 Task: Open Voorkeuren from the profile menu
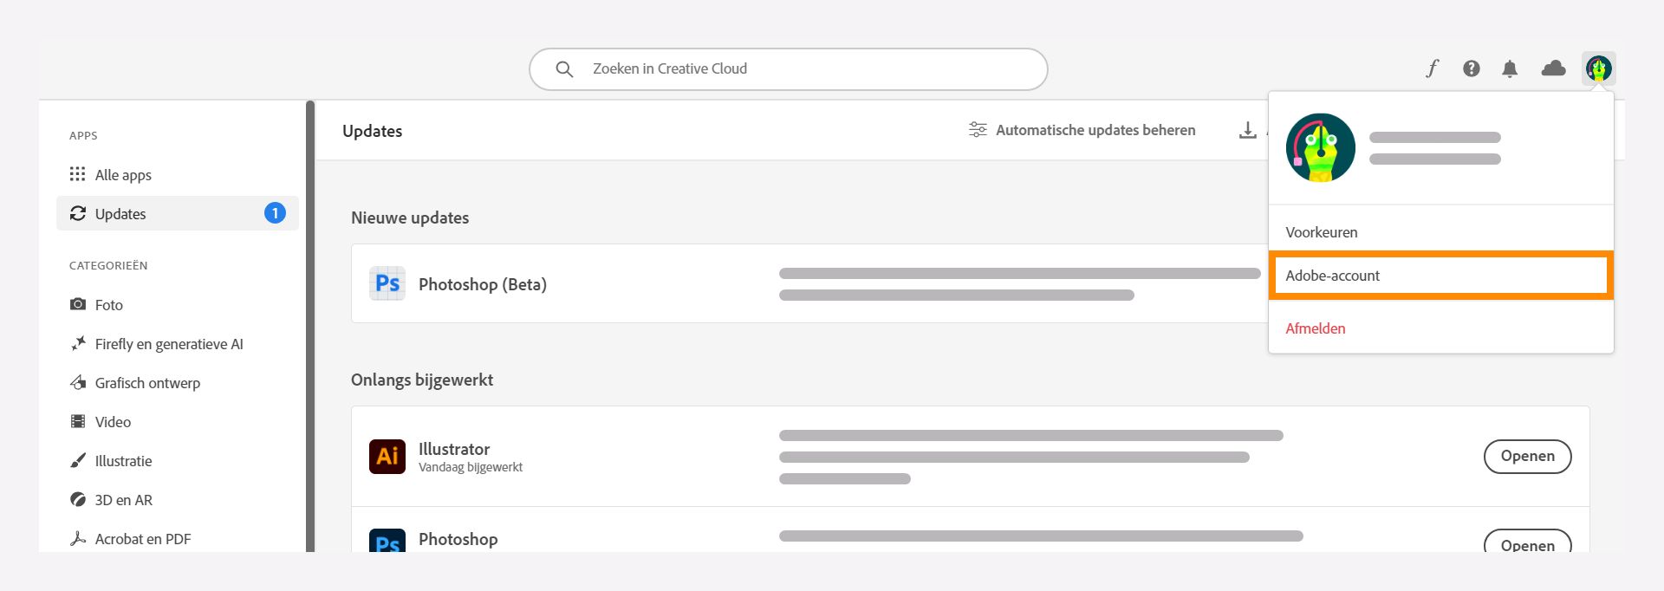point(1322,232)
